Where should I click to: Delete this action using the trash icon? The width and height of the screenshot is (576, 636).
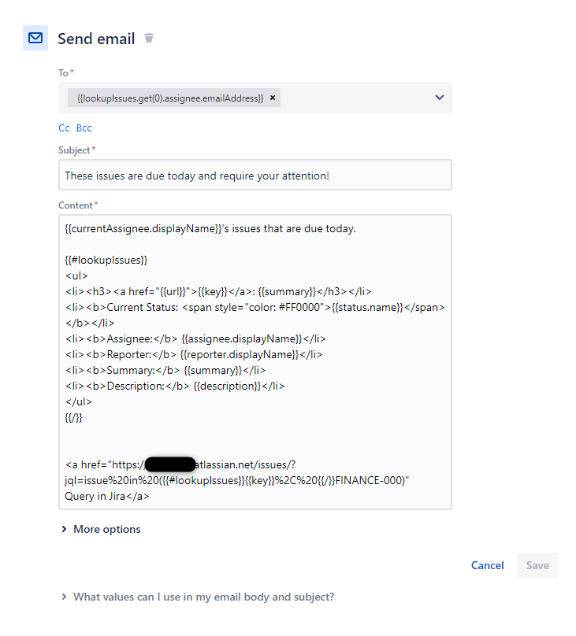tap(149, 38)
